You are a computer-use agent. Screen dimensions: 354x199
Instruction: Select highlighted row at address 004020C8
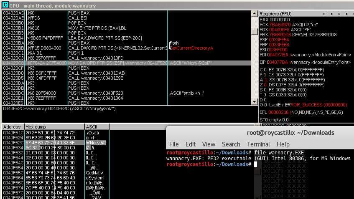126,63
